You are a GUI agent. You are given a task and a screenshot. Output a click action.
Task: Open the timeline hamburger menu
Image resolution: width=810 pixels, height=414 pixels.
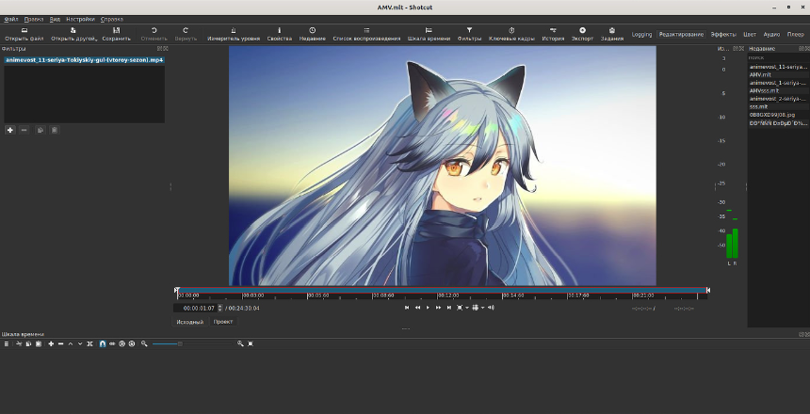[7, 343]
